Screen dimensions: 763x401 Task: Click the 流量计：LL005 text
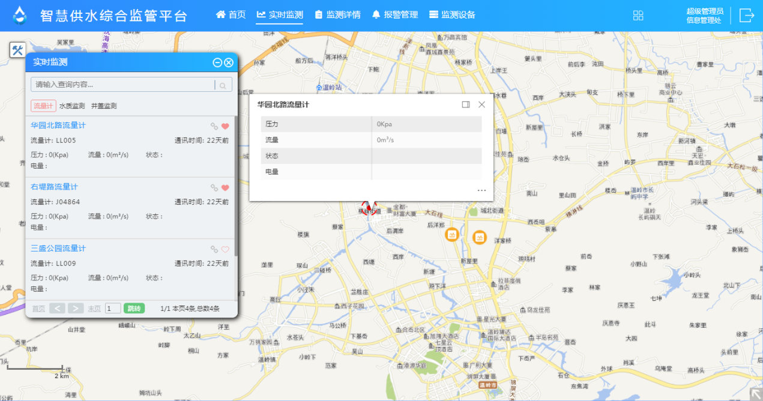coord(53,140)
